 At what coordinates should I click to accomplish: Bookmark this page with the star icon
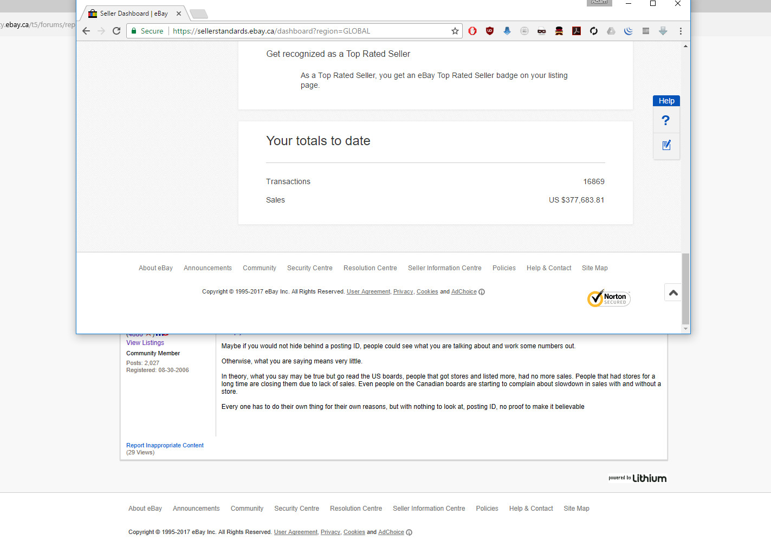coord(455,31)
